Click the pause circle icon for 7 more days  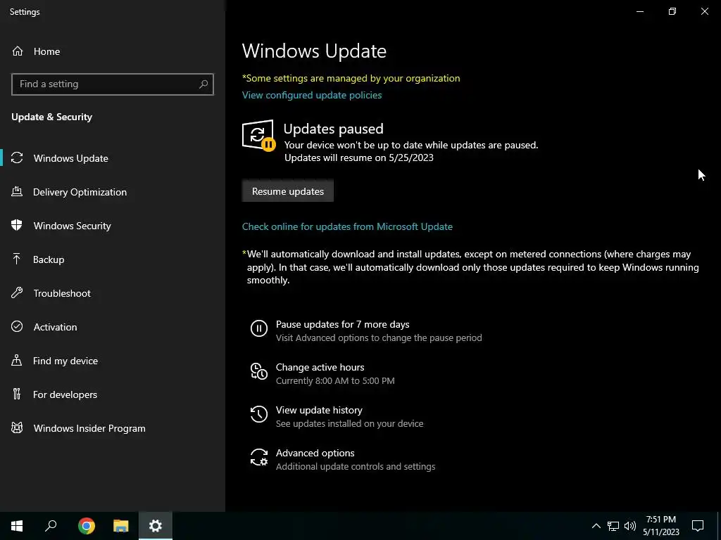[x=259, y=328]
